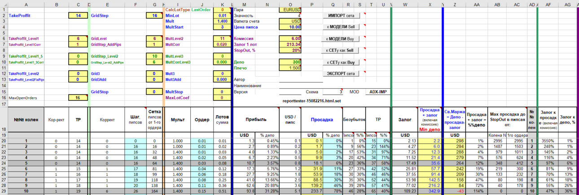The image size is (579, 195).
Task: Select the TakeProffit_Level1 value cell
Action: [79, 39]
